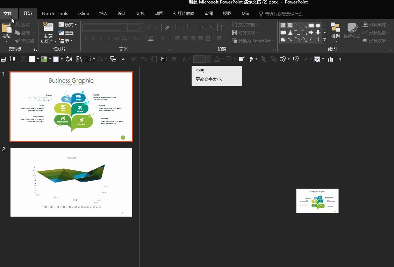Open the Customize Quick Access Toolbar dropdown

coord(340,59)
